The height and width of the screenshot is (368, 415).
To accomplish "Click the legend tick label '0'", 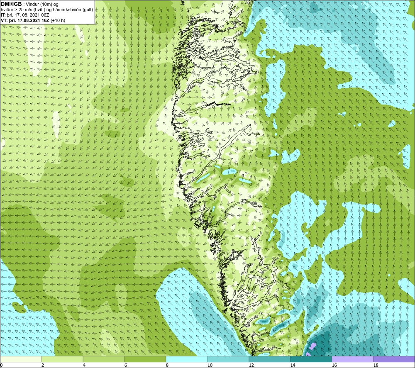I will pos(2,365).
